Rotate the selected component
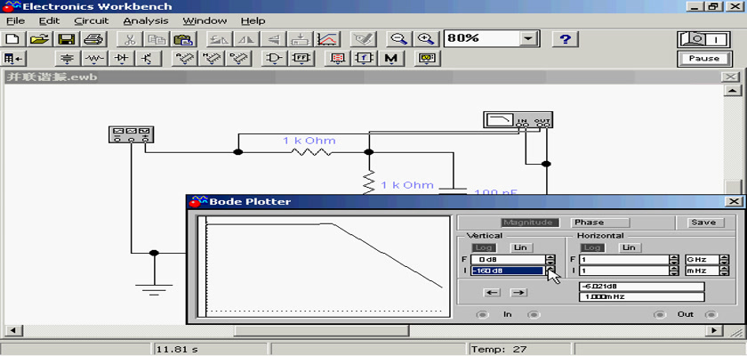The width and height of the screenshot is (747, 356). click(x=220, y=39)
